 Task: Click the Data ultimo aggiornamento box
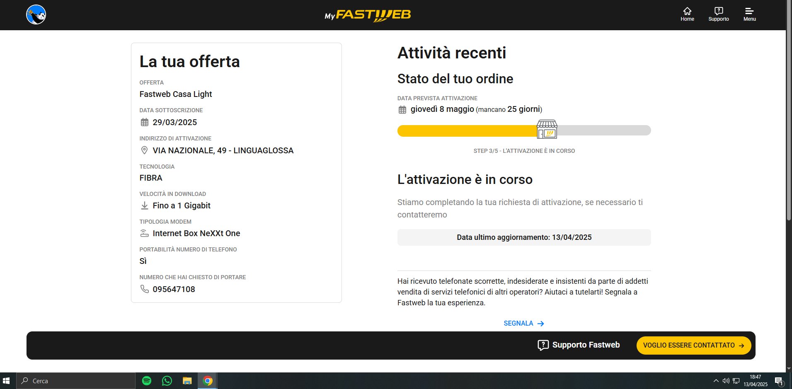(x=524, y=237)
